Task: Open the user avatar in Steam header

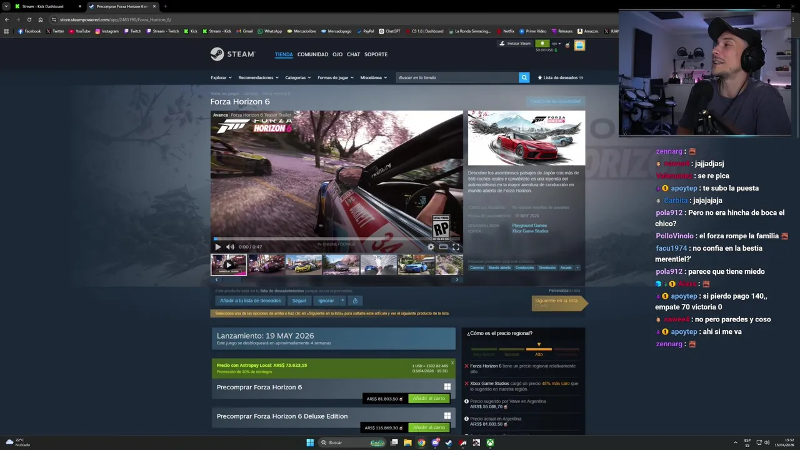Action: (579, 45)
